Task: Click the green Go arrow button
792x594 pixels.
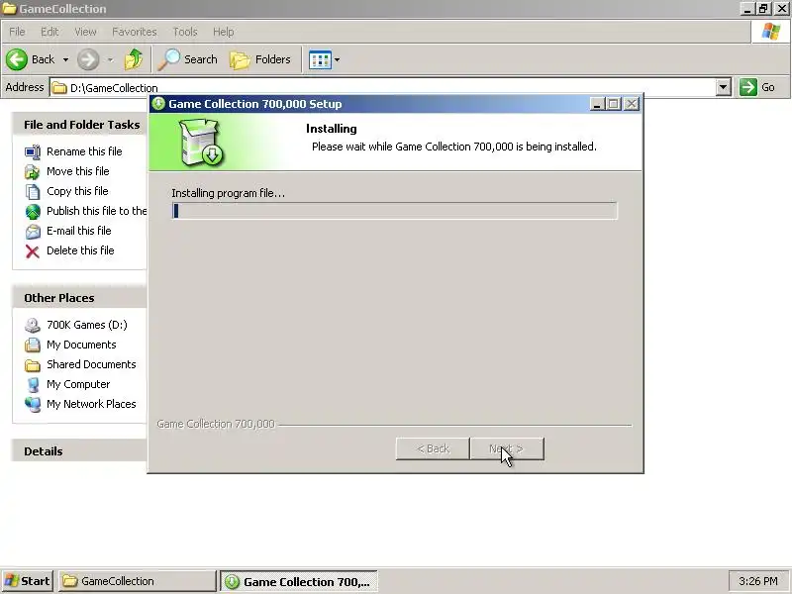Action: [748, 87]
